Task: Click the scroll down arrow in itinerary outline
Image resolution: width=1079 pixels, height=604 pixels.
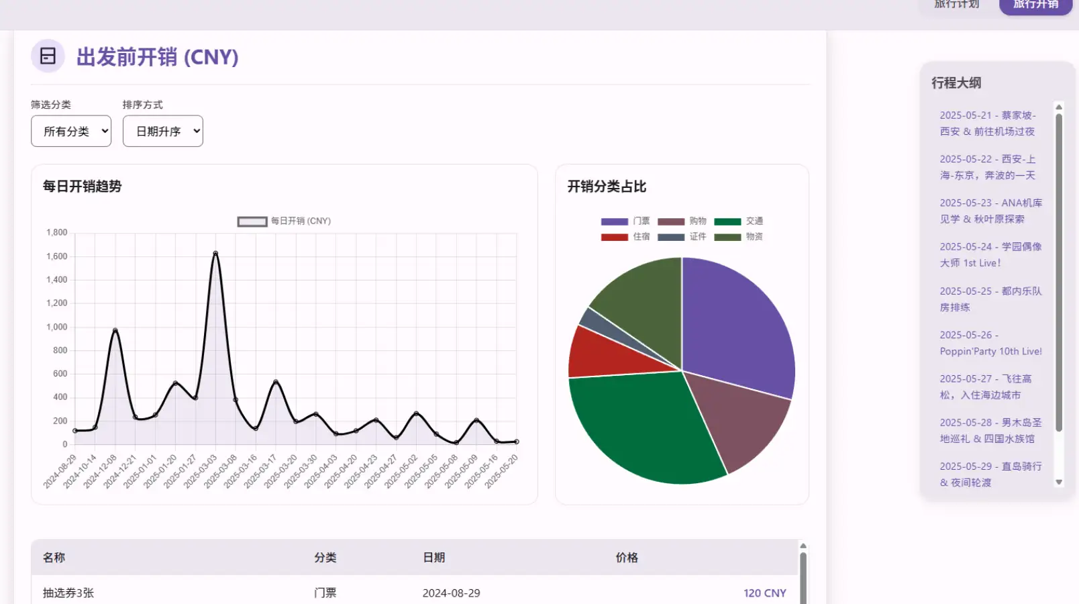Action: [1059, 482]
